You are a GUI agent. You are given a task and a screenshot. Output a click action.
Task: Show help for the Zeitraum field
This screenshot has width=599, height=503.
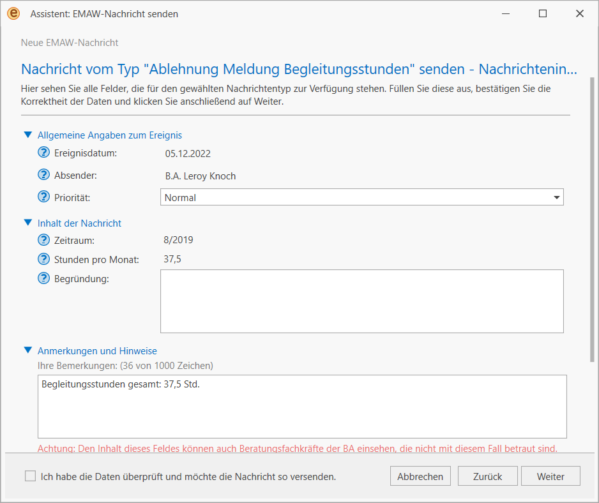pos(43,240)
